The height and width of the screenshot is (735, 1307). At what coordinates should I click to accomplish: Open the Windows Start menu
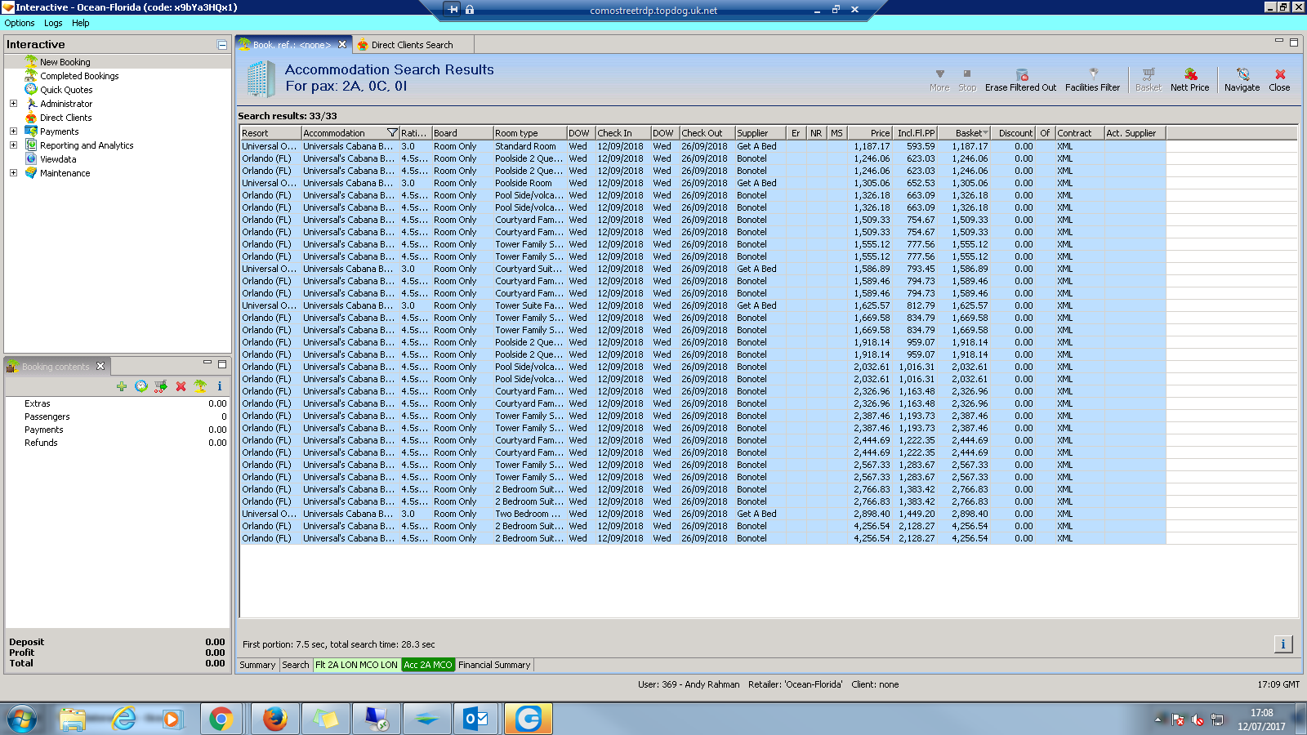[x=22, y=719]
